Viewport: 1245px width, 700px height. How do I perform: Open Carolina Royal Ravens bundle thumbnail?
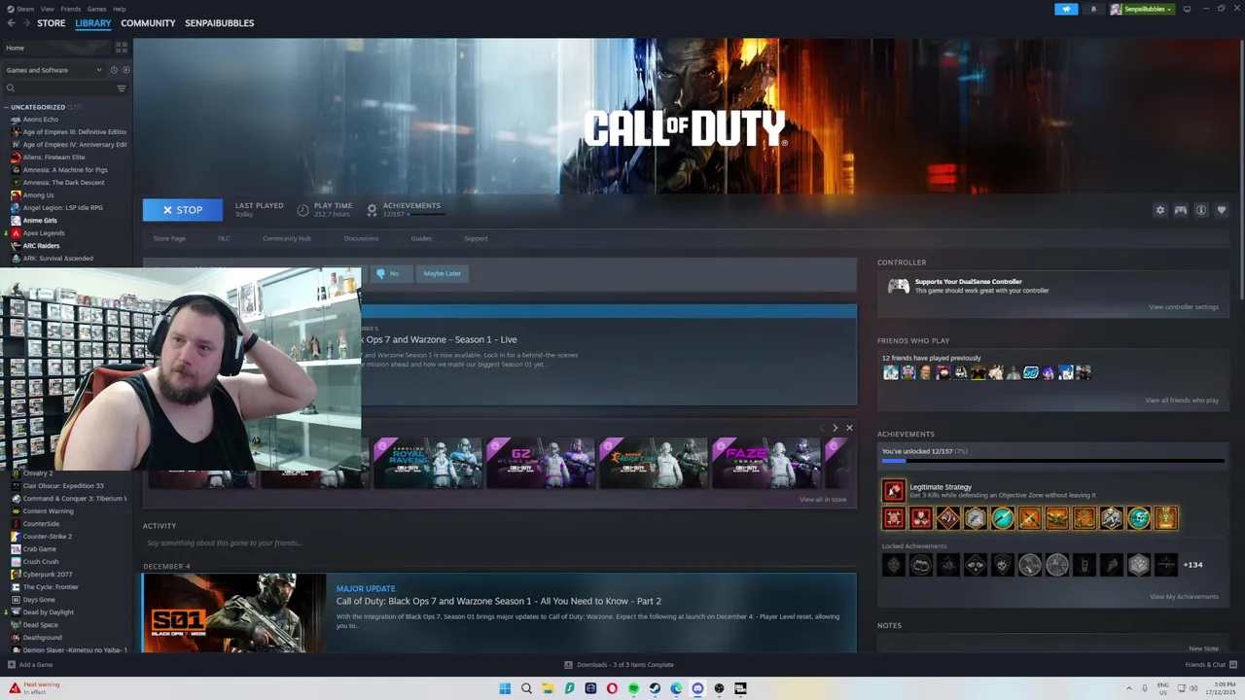coord(428,462)
